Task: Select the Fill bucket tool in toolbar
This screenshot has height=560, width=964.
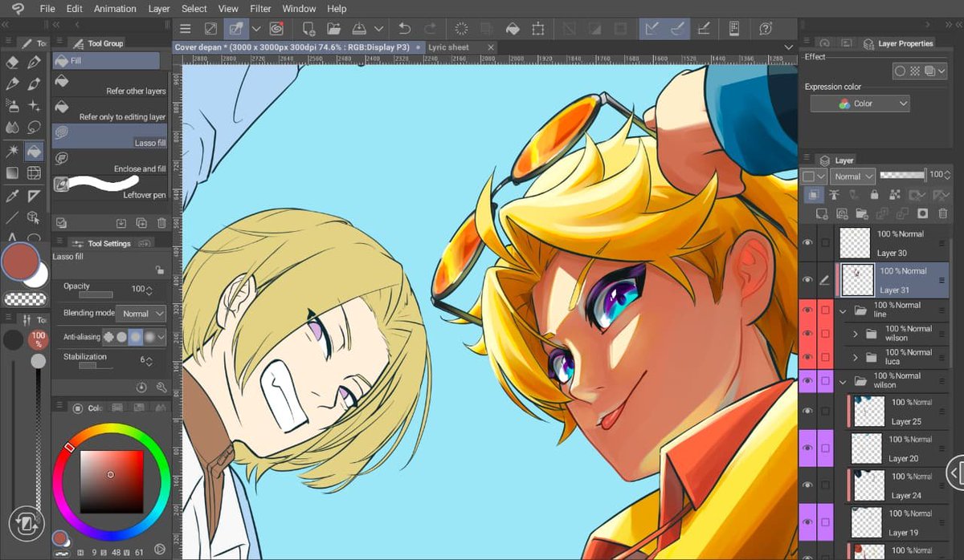Action: coord(35,150)
